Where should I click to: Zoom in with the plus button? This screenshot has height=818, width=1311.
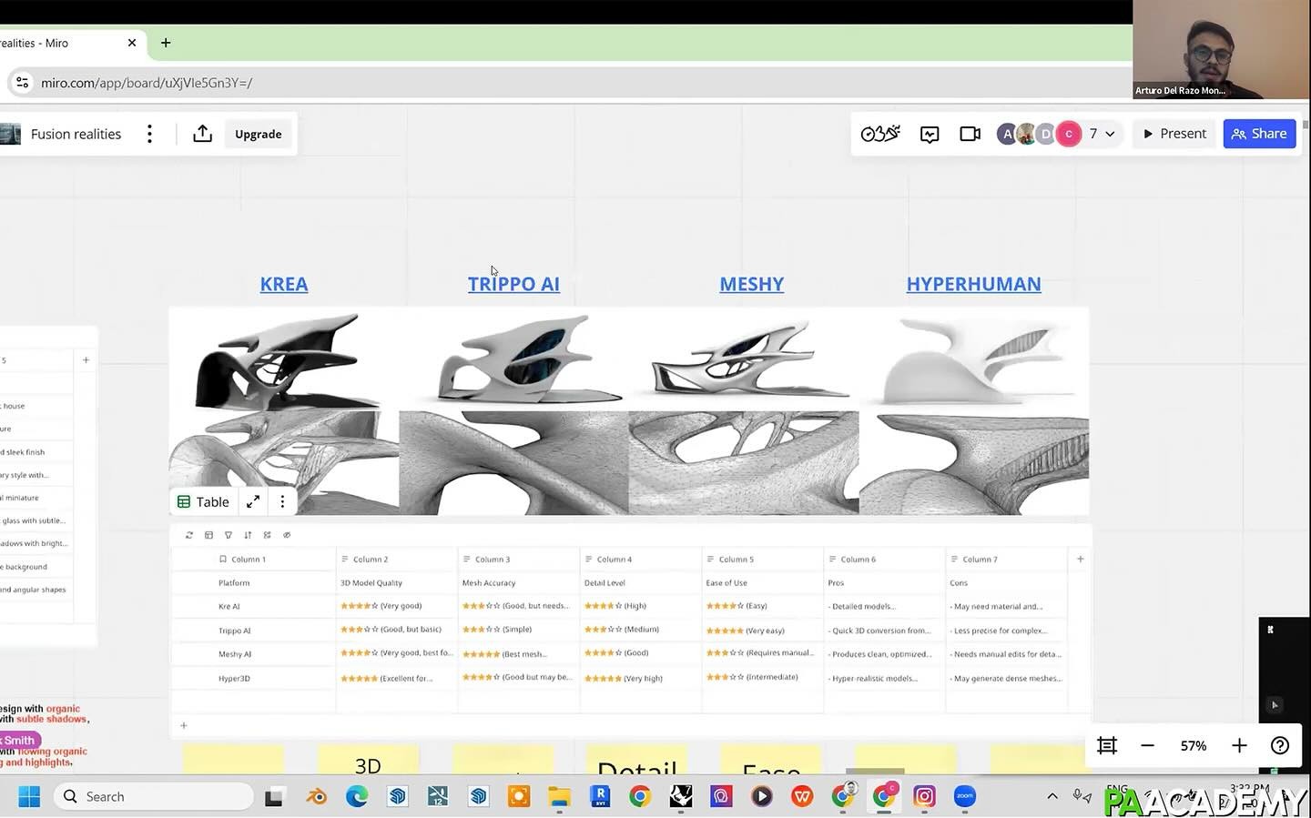point(1239,746)
